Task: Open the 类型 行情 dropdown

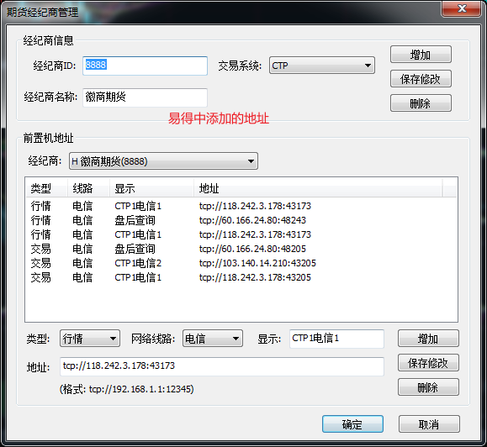Action: click(x=90, y=339)
